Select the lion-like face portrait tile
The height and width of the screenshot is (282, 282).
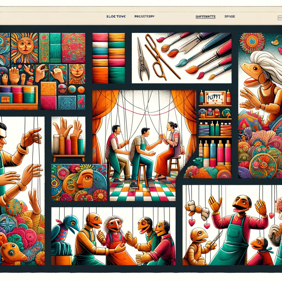click(x=77, y=74)
